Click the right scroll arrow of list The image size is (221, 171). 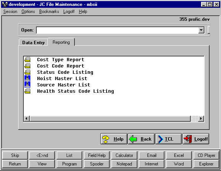tap(201, 118)
